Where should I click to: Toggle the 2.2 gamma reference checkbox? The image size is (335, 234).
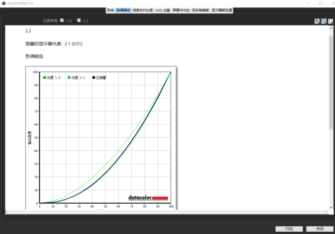pos(79,20)
